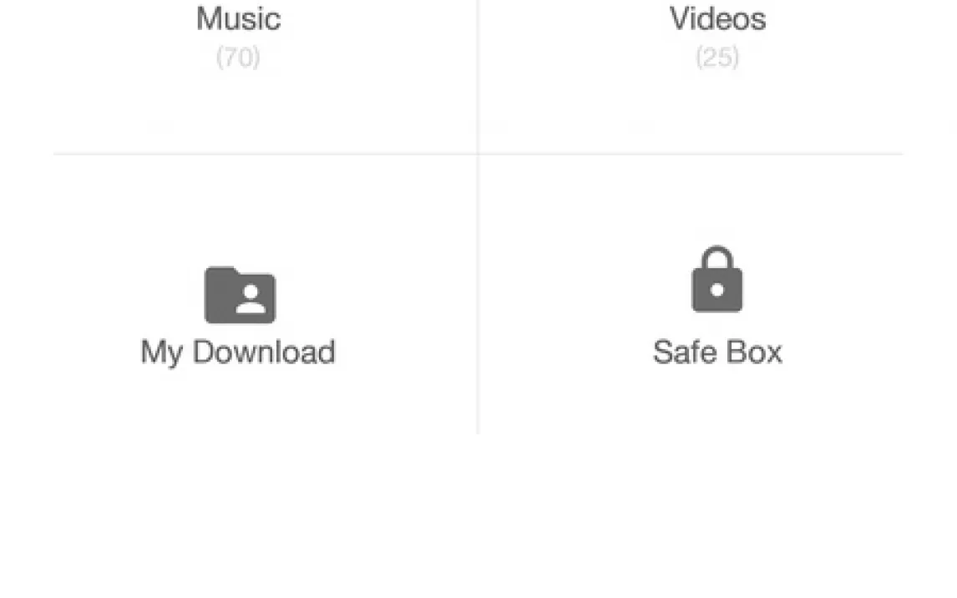Image resolution: width=957 pixels, height=598 pixels.
Task: Tap the tab of the download folder icon
Action: pyautogui.click(x=221, y=271)
